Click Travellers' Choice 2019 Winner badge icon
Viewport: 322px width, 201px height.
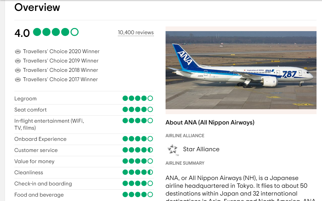[18, 61]
